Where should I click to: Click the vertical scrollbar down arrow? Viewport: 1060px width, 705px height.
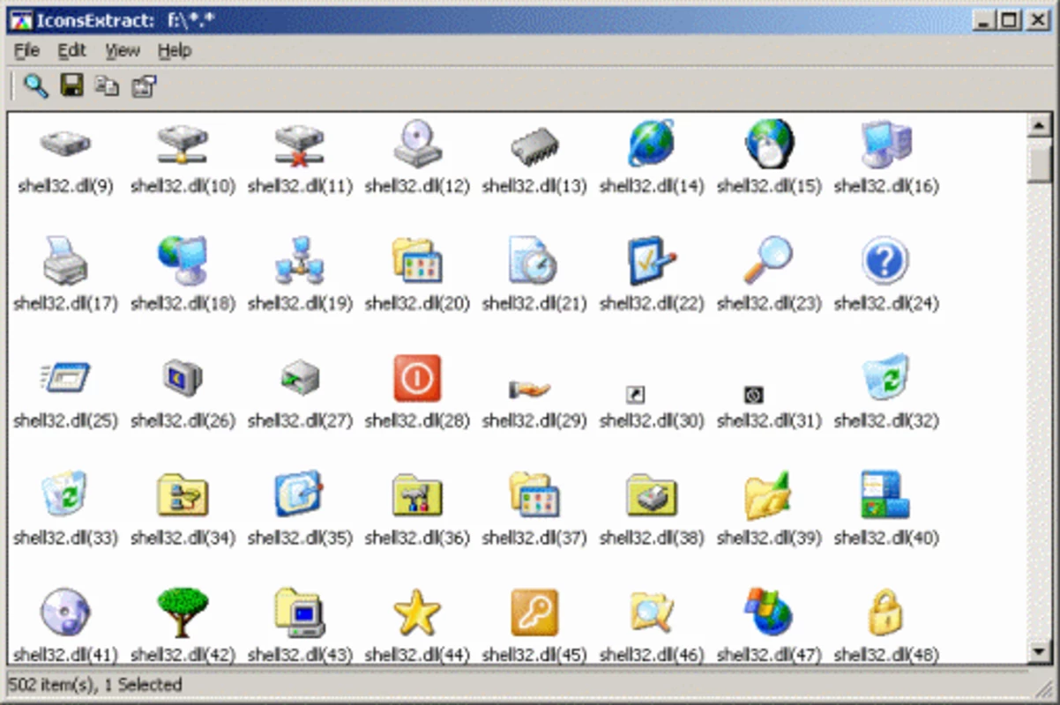tap(1041, 652)
